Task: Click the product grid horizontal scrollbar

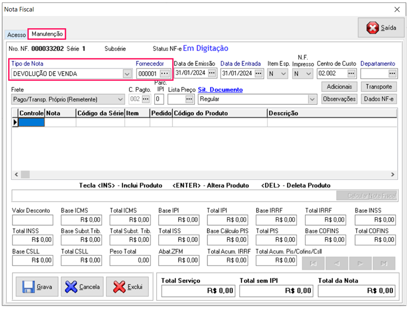Action: pyautogui.click(x=203, y=175)
